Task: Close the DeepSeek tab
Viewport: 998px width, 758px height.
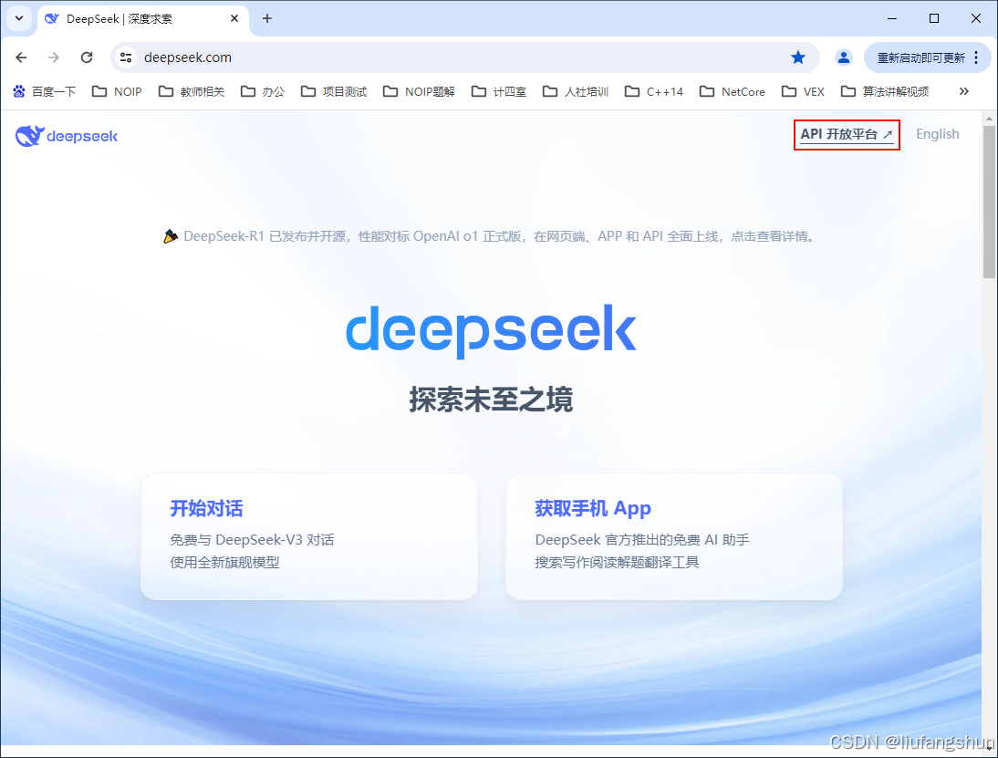Action: 234,18
